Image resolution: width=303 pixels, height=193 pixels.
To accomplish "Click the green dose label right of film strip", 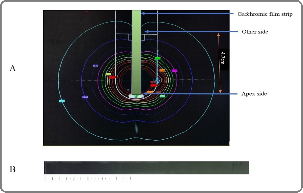I will point(158,58).
